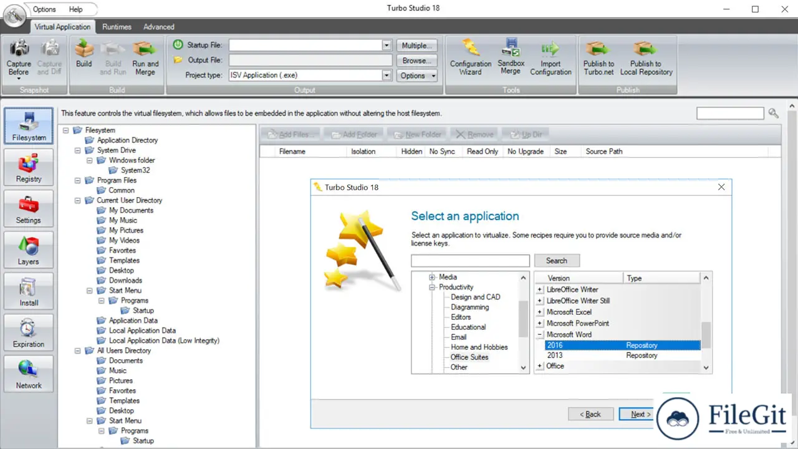Expand the Office entry in list
The height and width of the screenshot is (449, 798).
click(540, 366)
